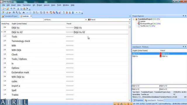Close the AutoSearch - Portions panel
Viewport: 187px width, 105px height.
(x=186, y=47)
